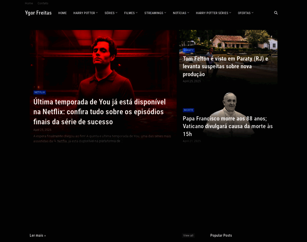Click the April 25, 2025 date under You article
Viewport: 307px width, 242px height.
click(x=42, y=130)
